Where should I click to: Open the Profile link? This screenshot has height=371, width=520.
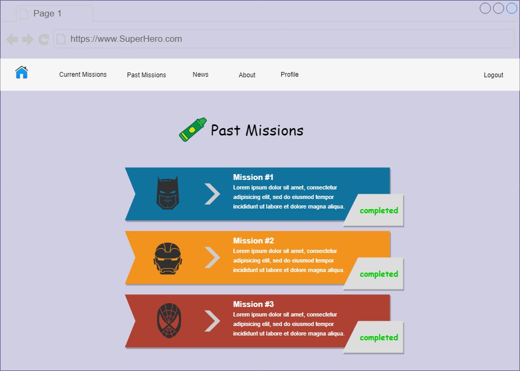tap(289, 75)
